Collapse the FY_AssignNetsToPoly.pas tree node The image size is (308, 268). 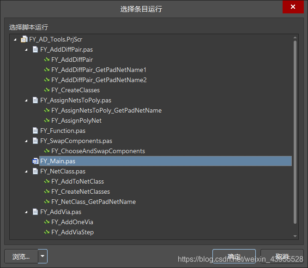[x=26, y=101]
